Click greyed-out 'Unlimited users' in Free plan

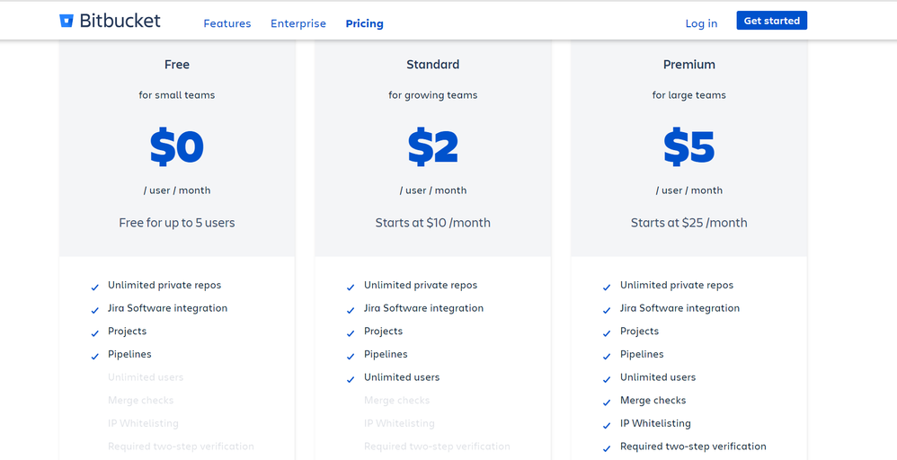[146, 377]
